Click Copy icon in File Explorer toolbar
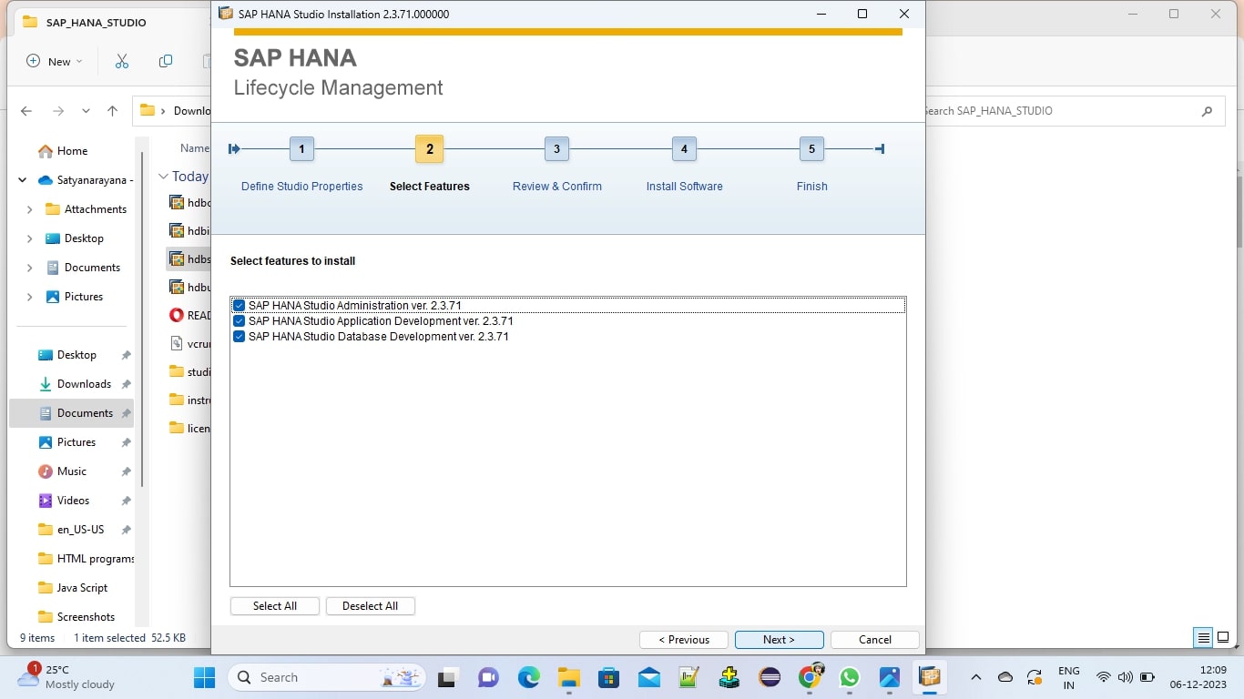The height and width of the screenshot is (699, 1244). tap(165, 61)
